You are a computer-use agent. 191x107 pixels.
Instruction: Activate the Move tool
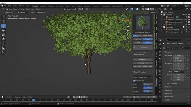click(x=4, y=26)
